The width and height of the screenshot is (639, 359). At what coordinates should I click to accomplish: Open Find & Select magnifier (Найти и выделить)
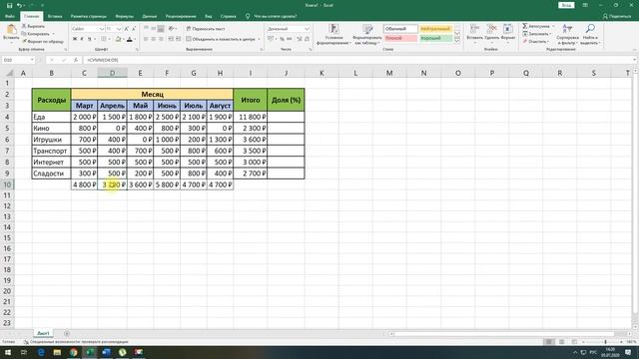tap(590, 34)
